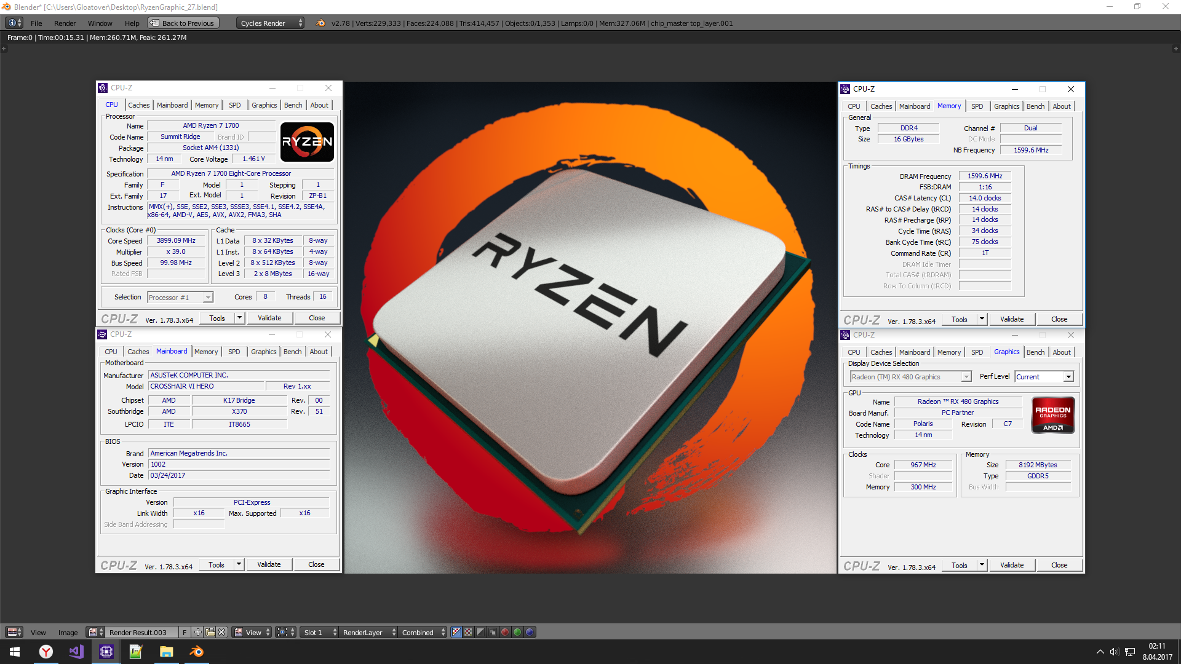Click Validate in CPU-Z Memory window
The width and height of the screenshot is (1181, 664).
(x=1012, y=319)
